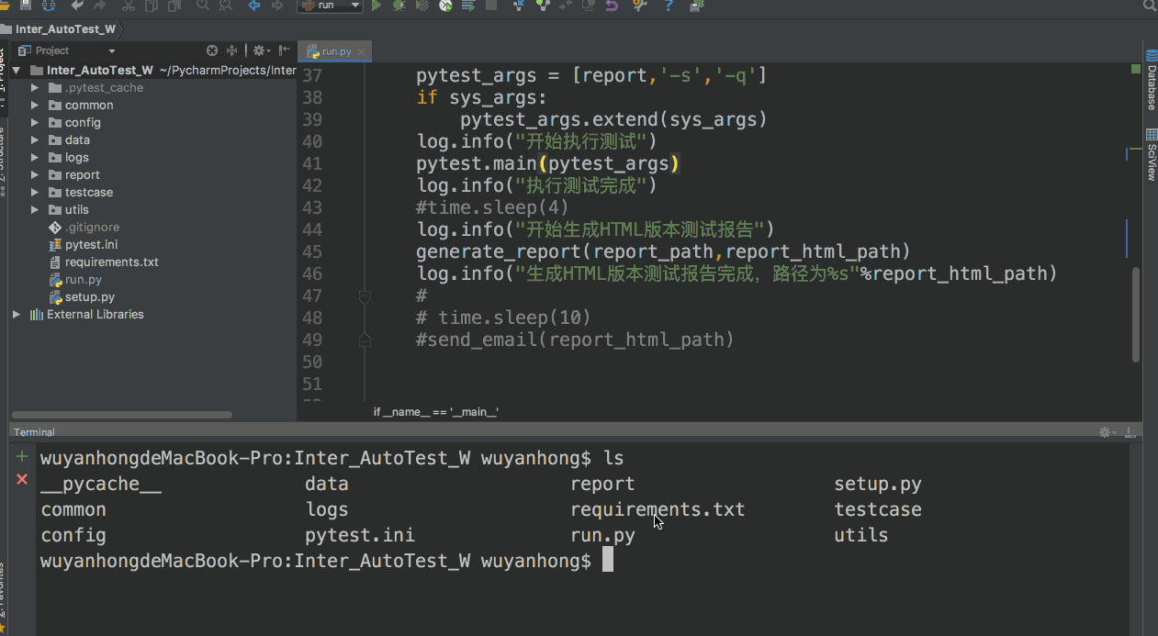Click line number 45 in the gutter
Screen dimensions: 1158x636
point(311,251)
